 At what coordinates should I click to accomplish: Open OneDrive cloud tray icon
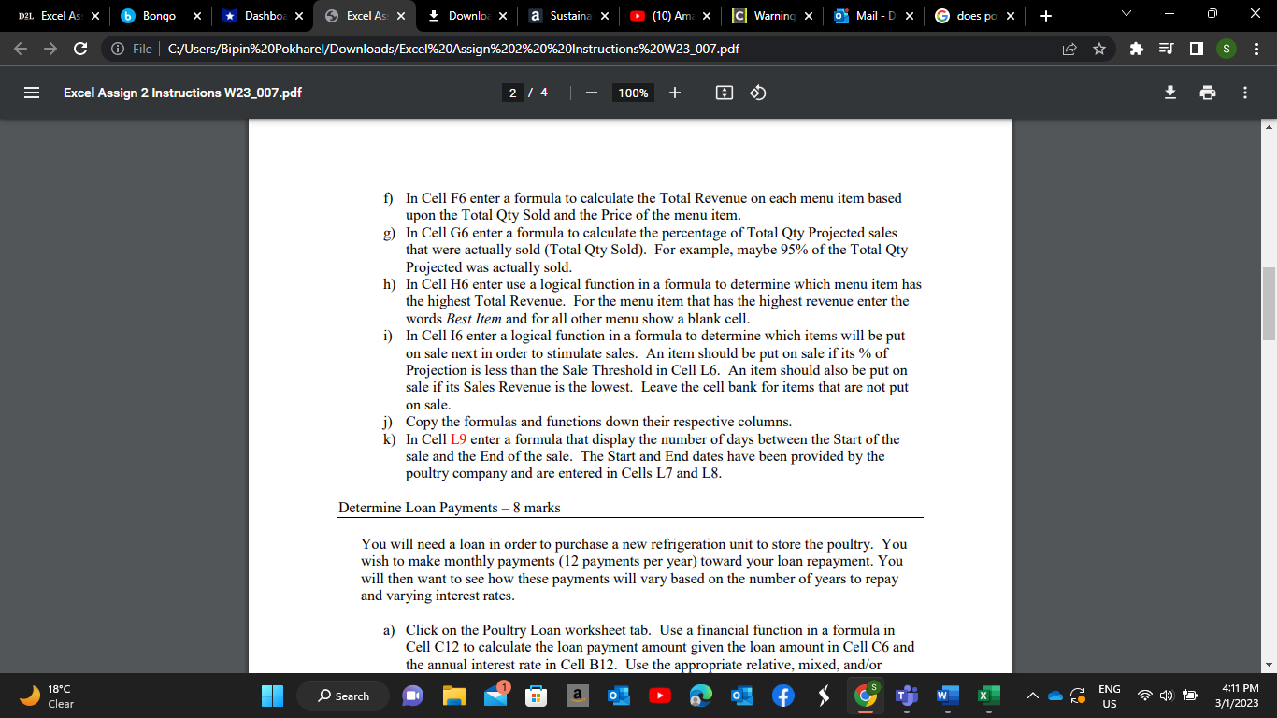click(1055, 696)
